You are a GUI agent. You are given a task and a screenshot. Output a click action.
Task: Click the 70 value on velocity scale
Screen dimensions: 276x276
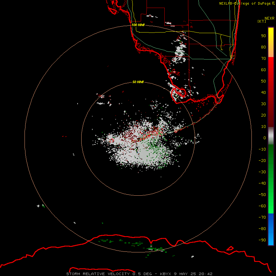pyautogui.click(x=263, y=59)
